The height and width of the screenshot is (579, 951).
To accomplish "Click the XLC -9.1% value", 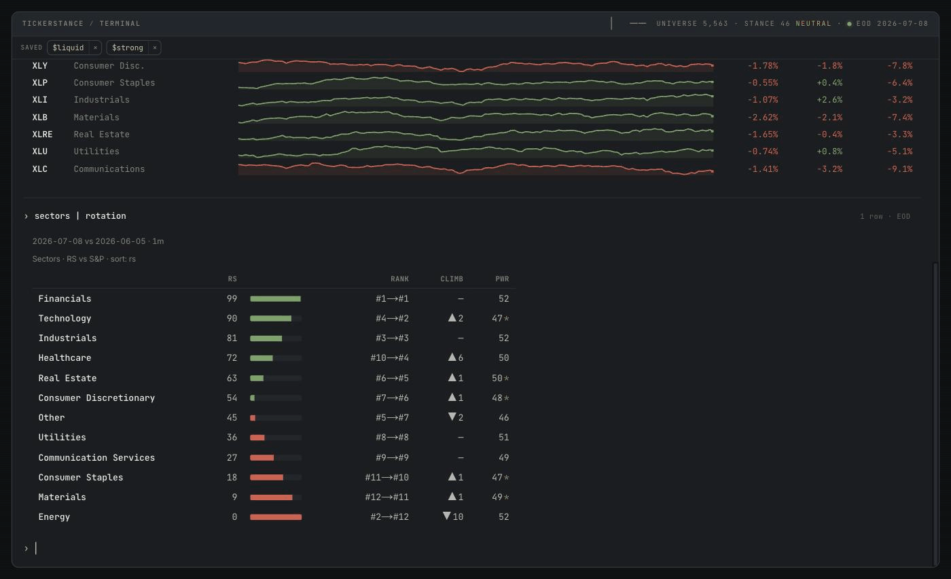I will point(899,169).
